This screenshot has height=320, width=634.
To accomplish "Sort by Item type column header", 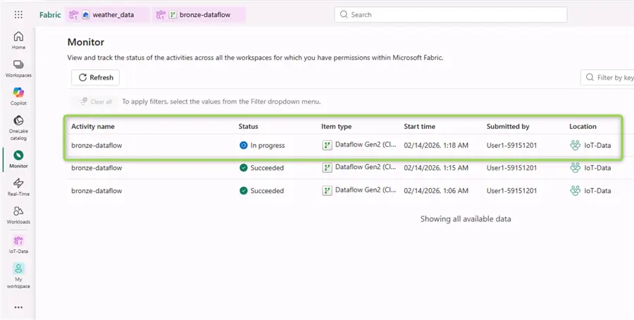I will [337, 126].
